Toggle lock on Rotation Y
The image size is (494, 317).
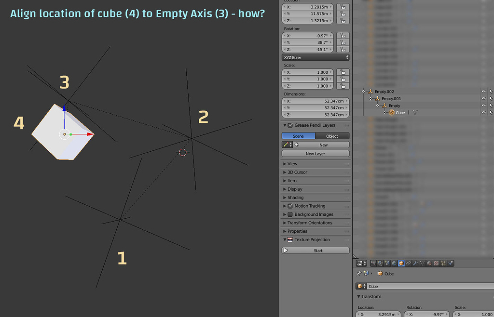343,42
